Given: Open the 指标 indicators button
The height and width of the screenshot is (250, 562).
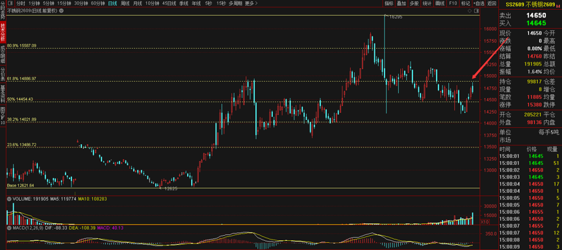Looking at the screenshot, I should [389, 3].
